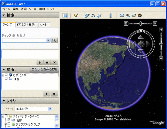Open the 表示 menu
The width and height of the screenshot is (167, 129).
tap(24, 9)
